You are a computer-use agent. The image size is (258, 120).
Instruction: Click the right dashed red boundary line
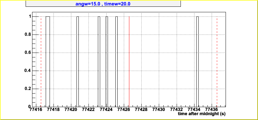click(x=217, y=62)
